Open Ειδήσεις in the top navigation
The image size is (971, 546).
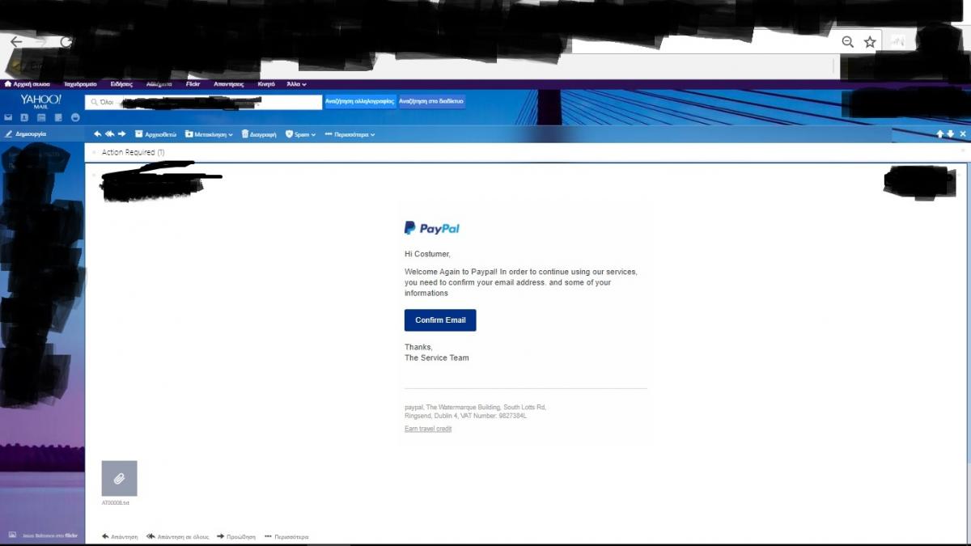tap(121, 84)
